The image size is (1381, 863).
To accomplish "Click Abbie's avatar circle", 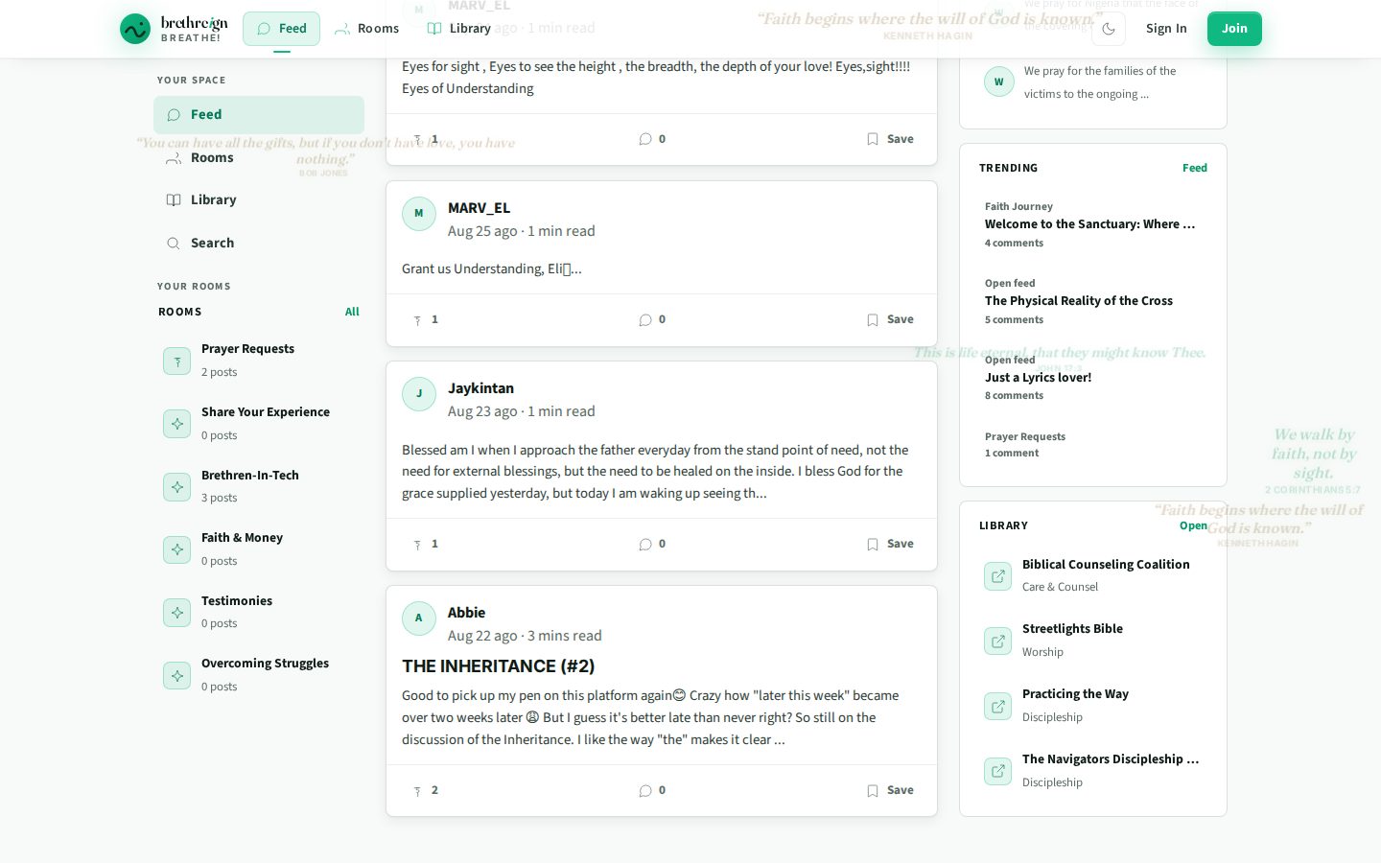I will 419,618.
